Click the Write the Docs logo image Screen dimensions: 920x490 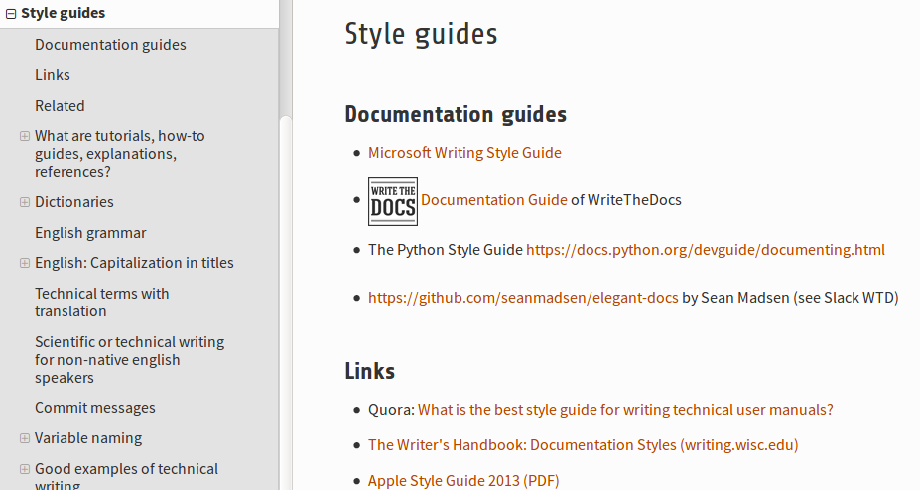point(393,201)
